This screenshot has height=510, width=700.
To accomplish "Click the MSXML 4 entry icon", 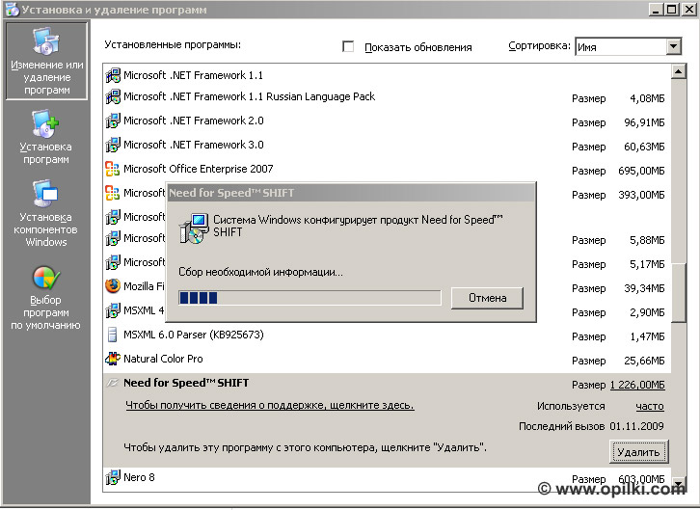I will pos(113,310).
